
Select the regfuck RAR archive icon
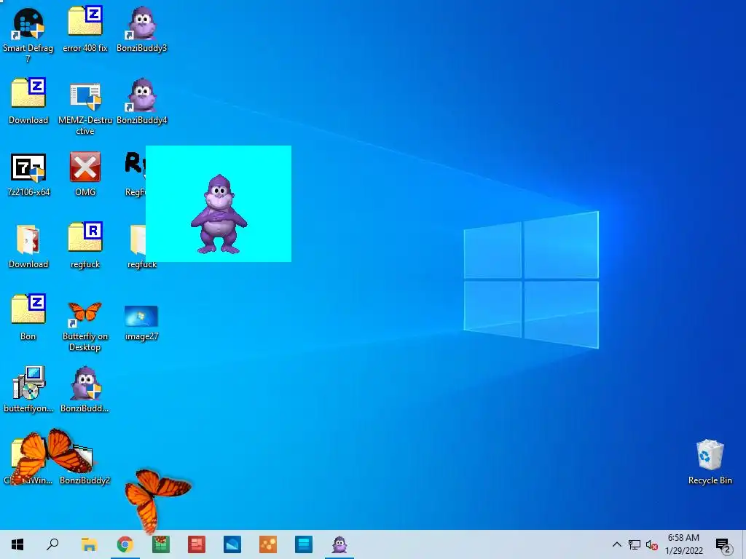tap(85, 245)
